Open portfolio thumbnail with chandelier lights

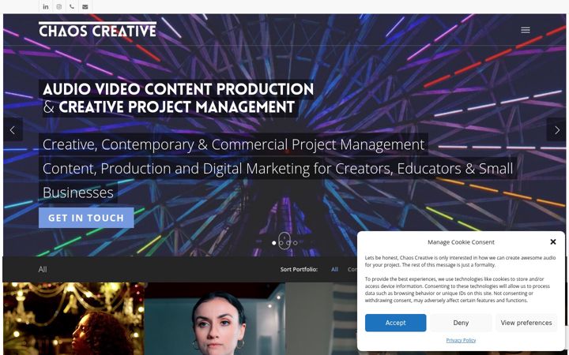[x=73, y=319]
